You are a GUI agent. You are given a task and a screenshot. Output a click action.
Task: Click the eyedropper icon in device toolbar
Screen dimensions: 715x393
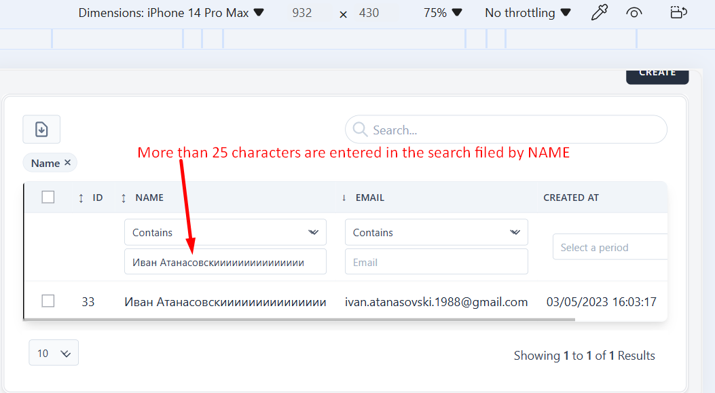tap(600, 13)
